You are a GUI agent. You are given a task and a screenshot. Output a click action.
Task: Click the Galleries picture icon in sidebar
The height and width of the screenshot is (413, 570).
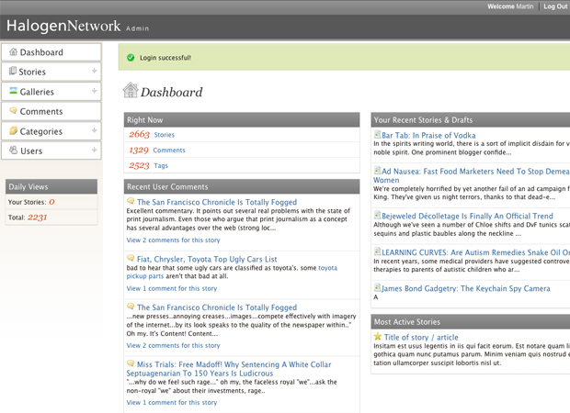tap(13, 91)
